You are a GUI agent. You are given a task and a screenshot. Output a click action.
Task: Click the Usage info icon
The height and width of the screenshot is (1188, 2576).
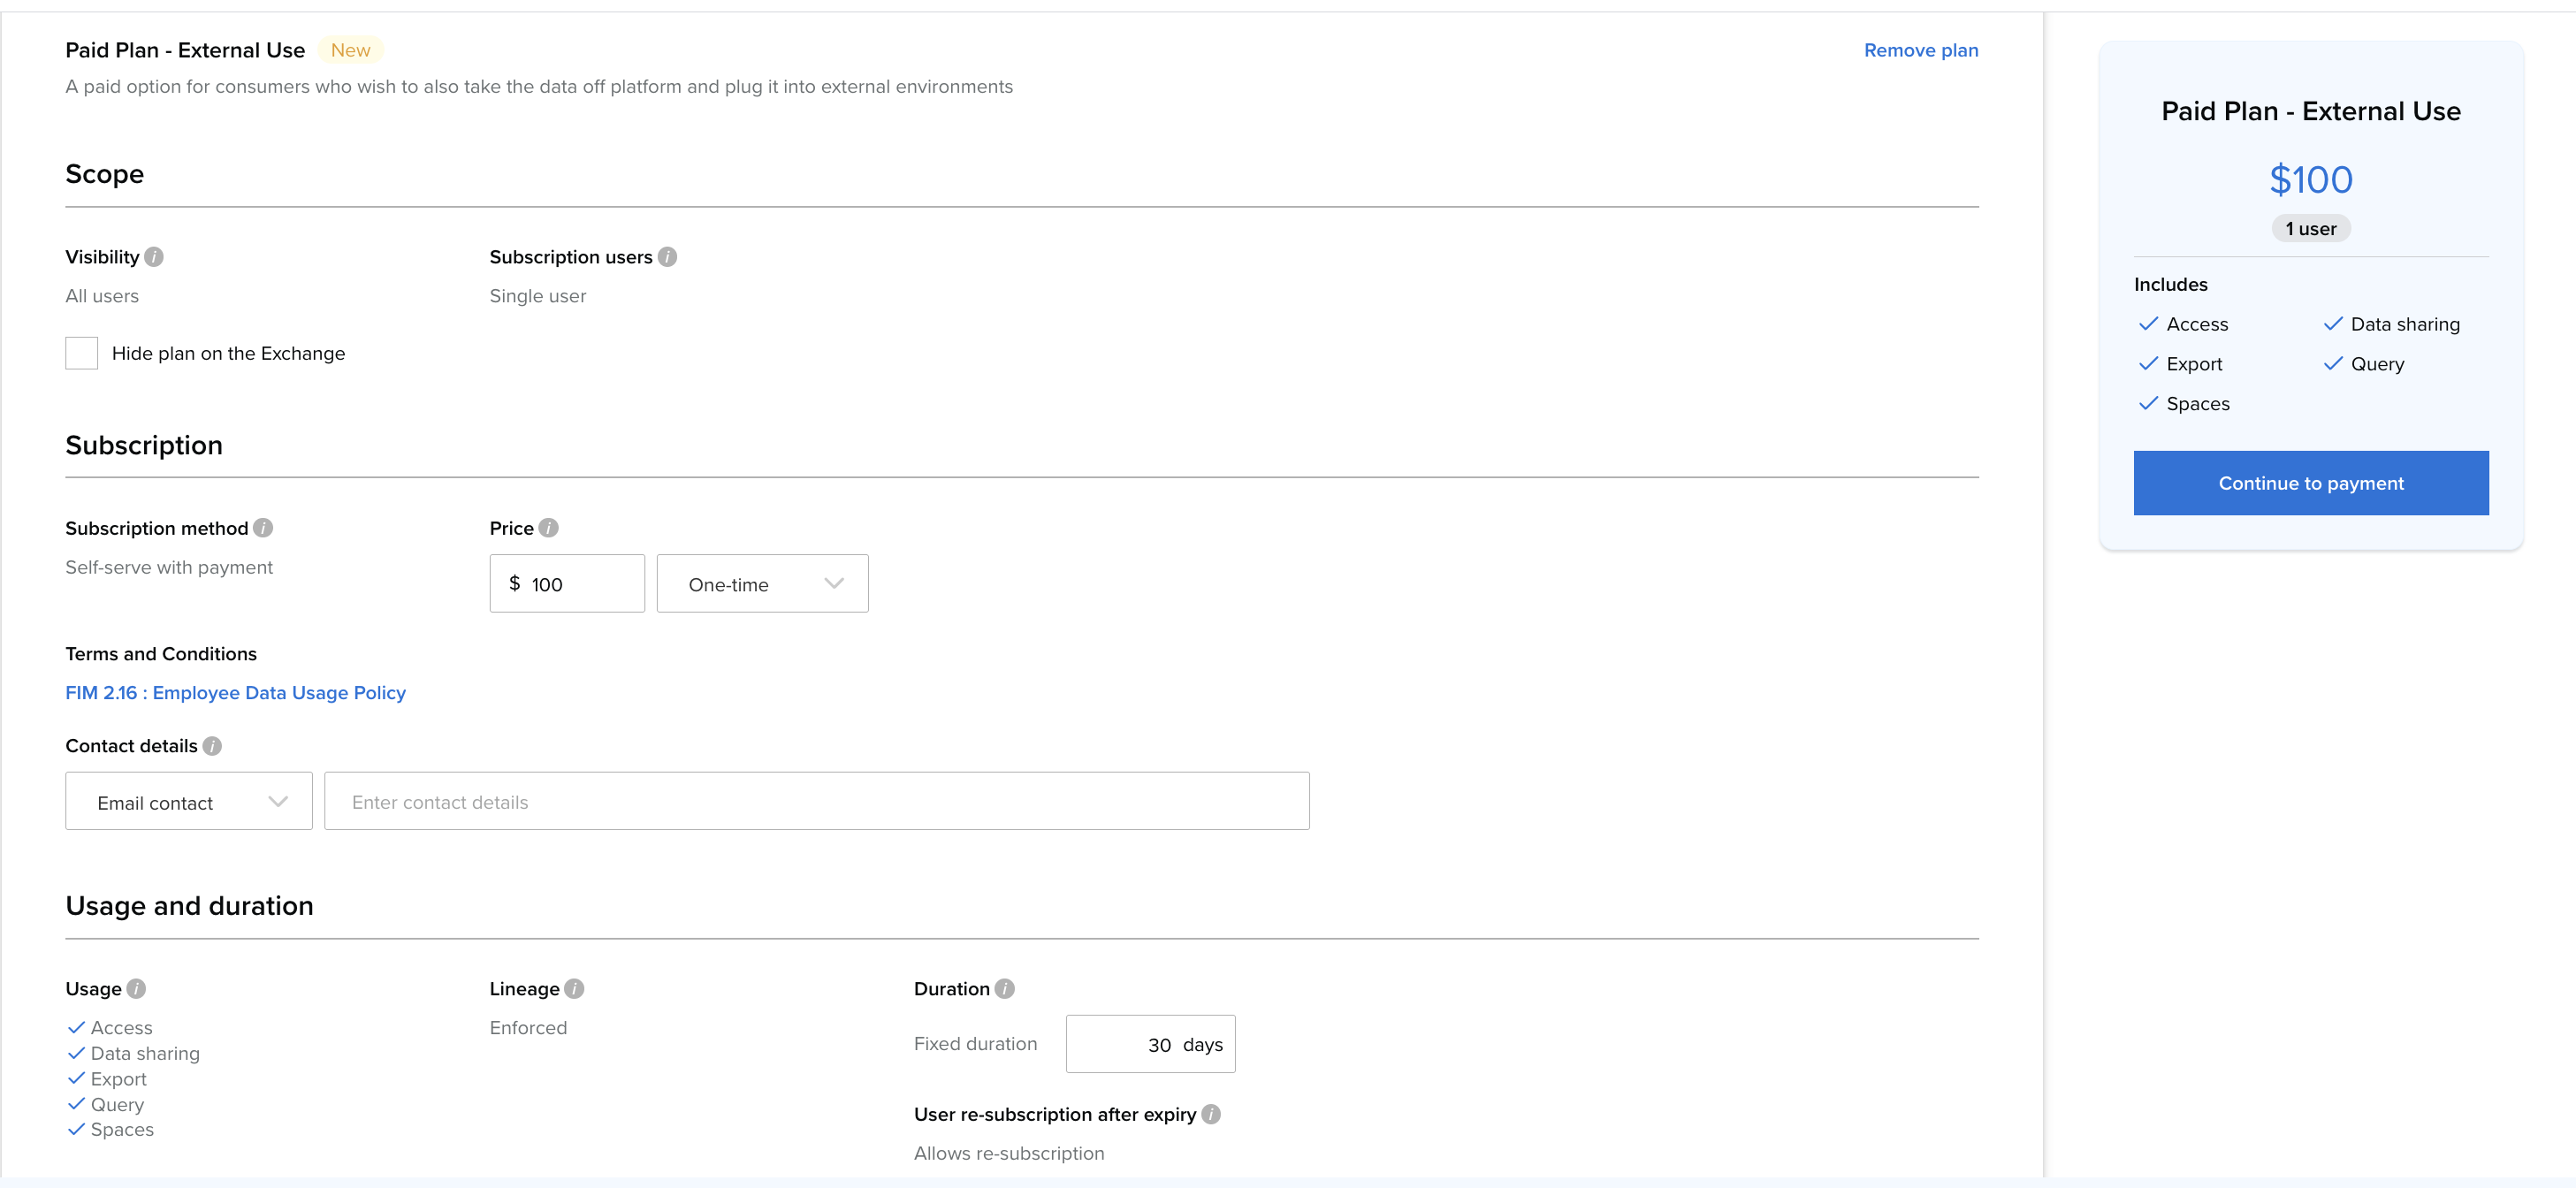pos(136,989)
